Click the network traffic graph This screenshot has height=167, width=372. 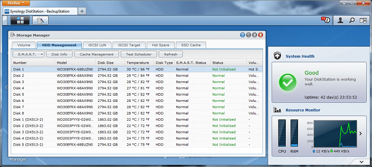tap(335, 134)
